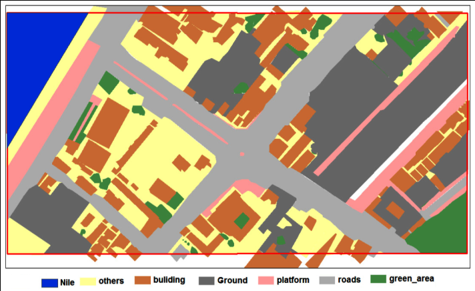Click the brown building legend swatch
Screen dimensions: 475x291
click(x=144, y=281)
